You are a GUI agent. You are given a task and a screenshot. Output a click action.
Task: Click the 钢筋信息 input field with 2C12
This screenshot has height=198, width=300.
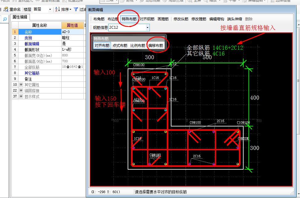click(x=127, y=27)
